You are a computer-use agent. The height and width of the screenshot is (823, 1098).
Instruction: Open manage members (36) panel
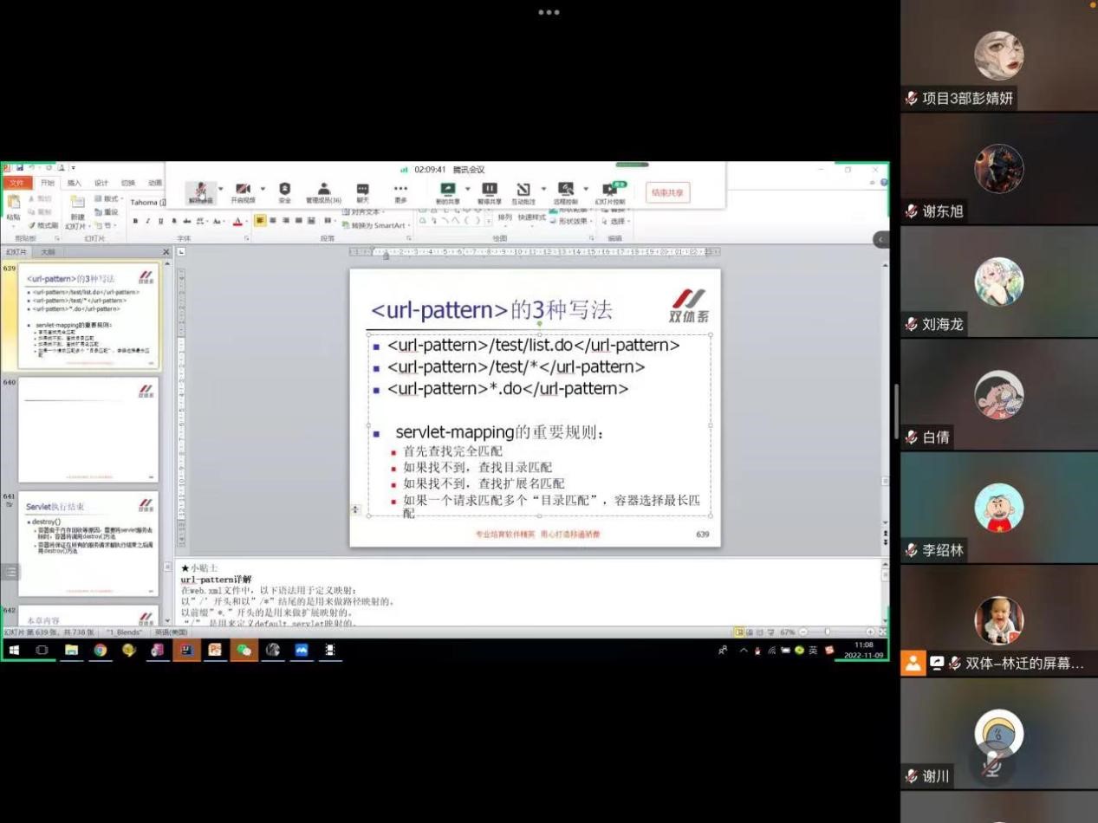click(x=323, y=191)
